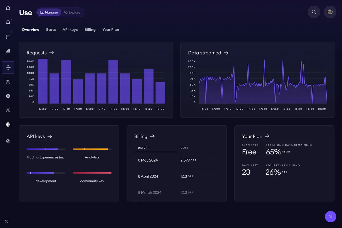The image size is (342, 228).
Task: Switch to the Stats tab
Action: coord(51,30)
